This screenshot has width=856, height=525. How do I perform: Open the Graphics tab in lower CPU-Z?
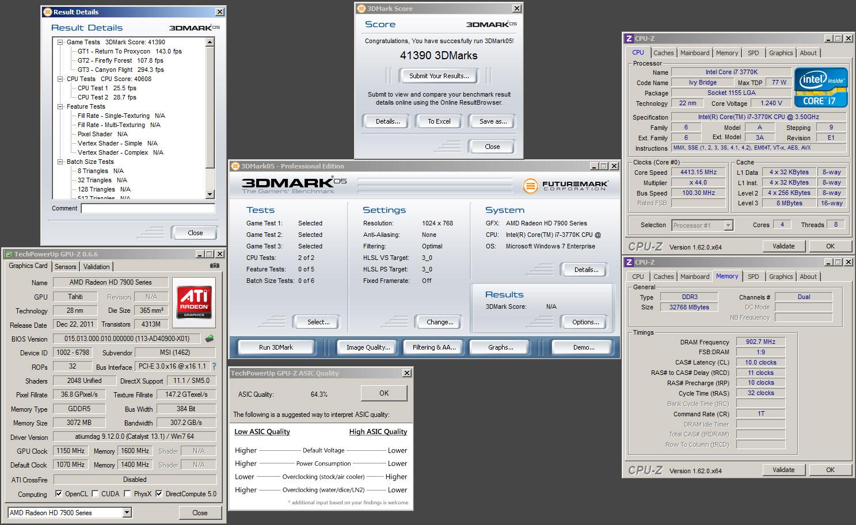[781, 277]
